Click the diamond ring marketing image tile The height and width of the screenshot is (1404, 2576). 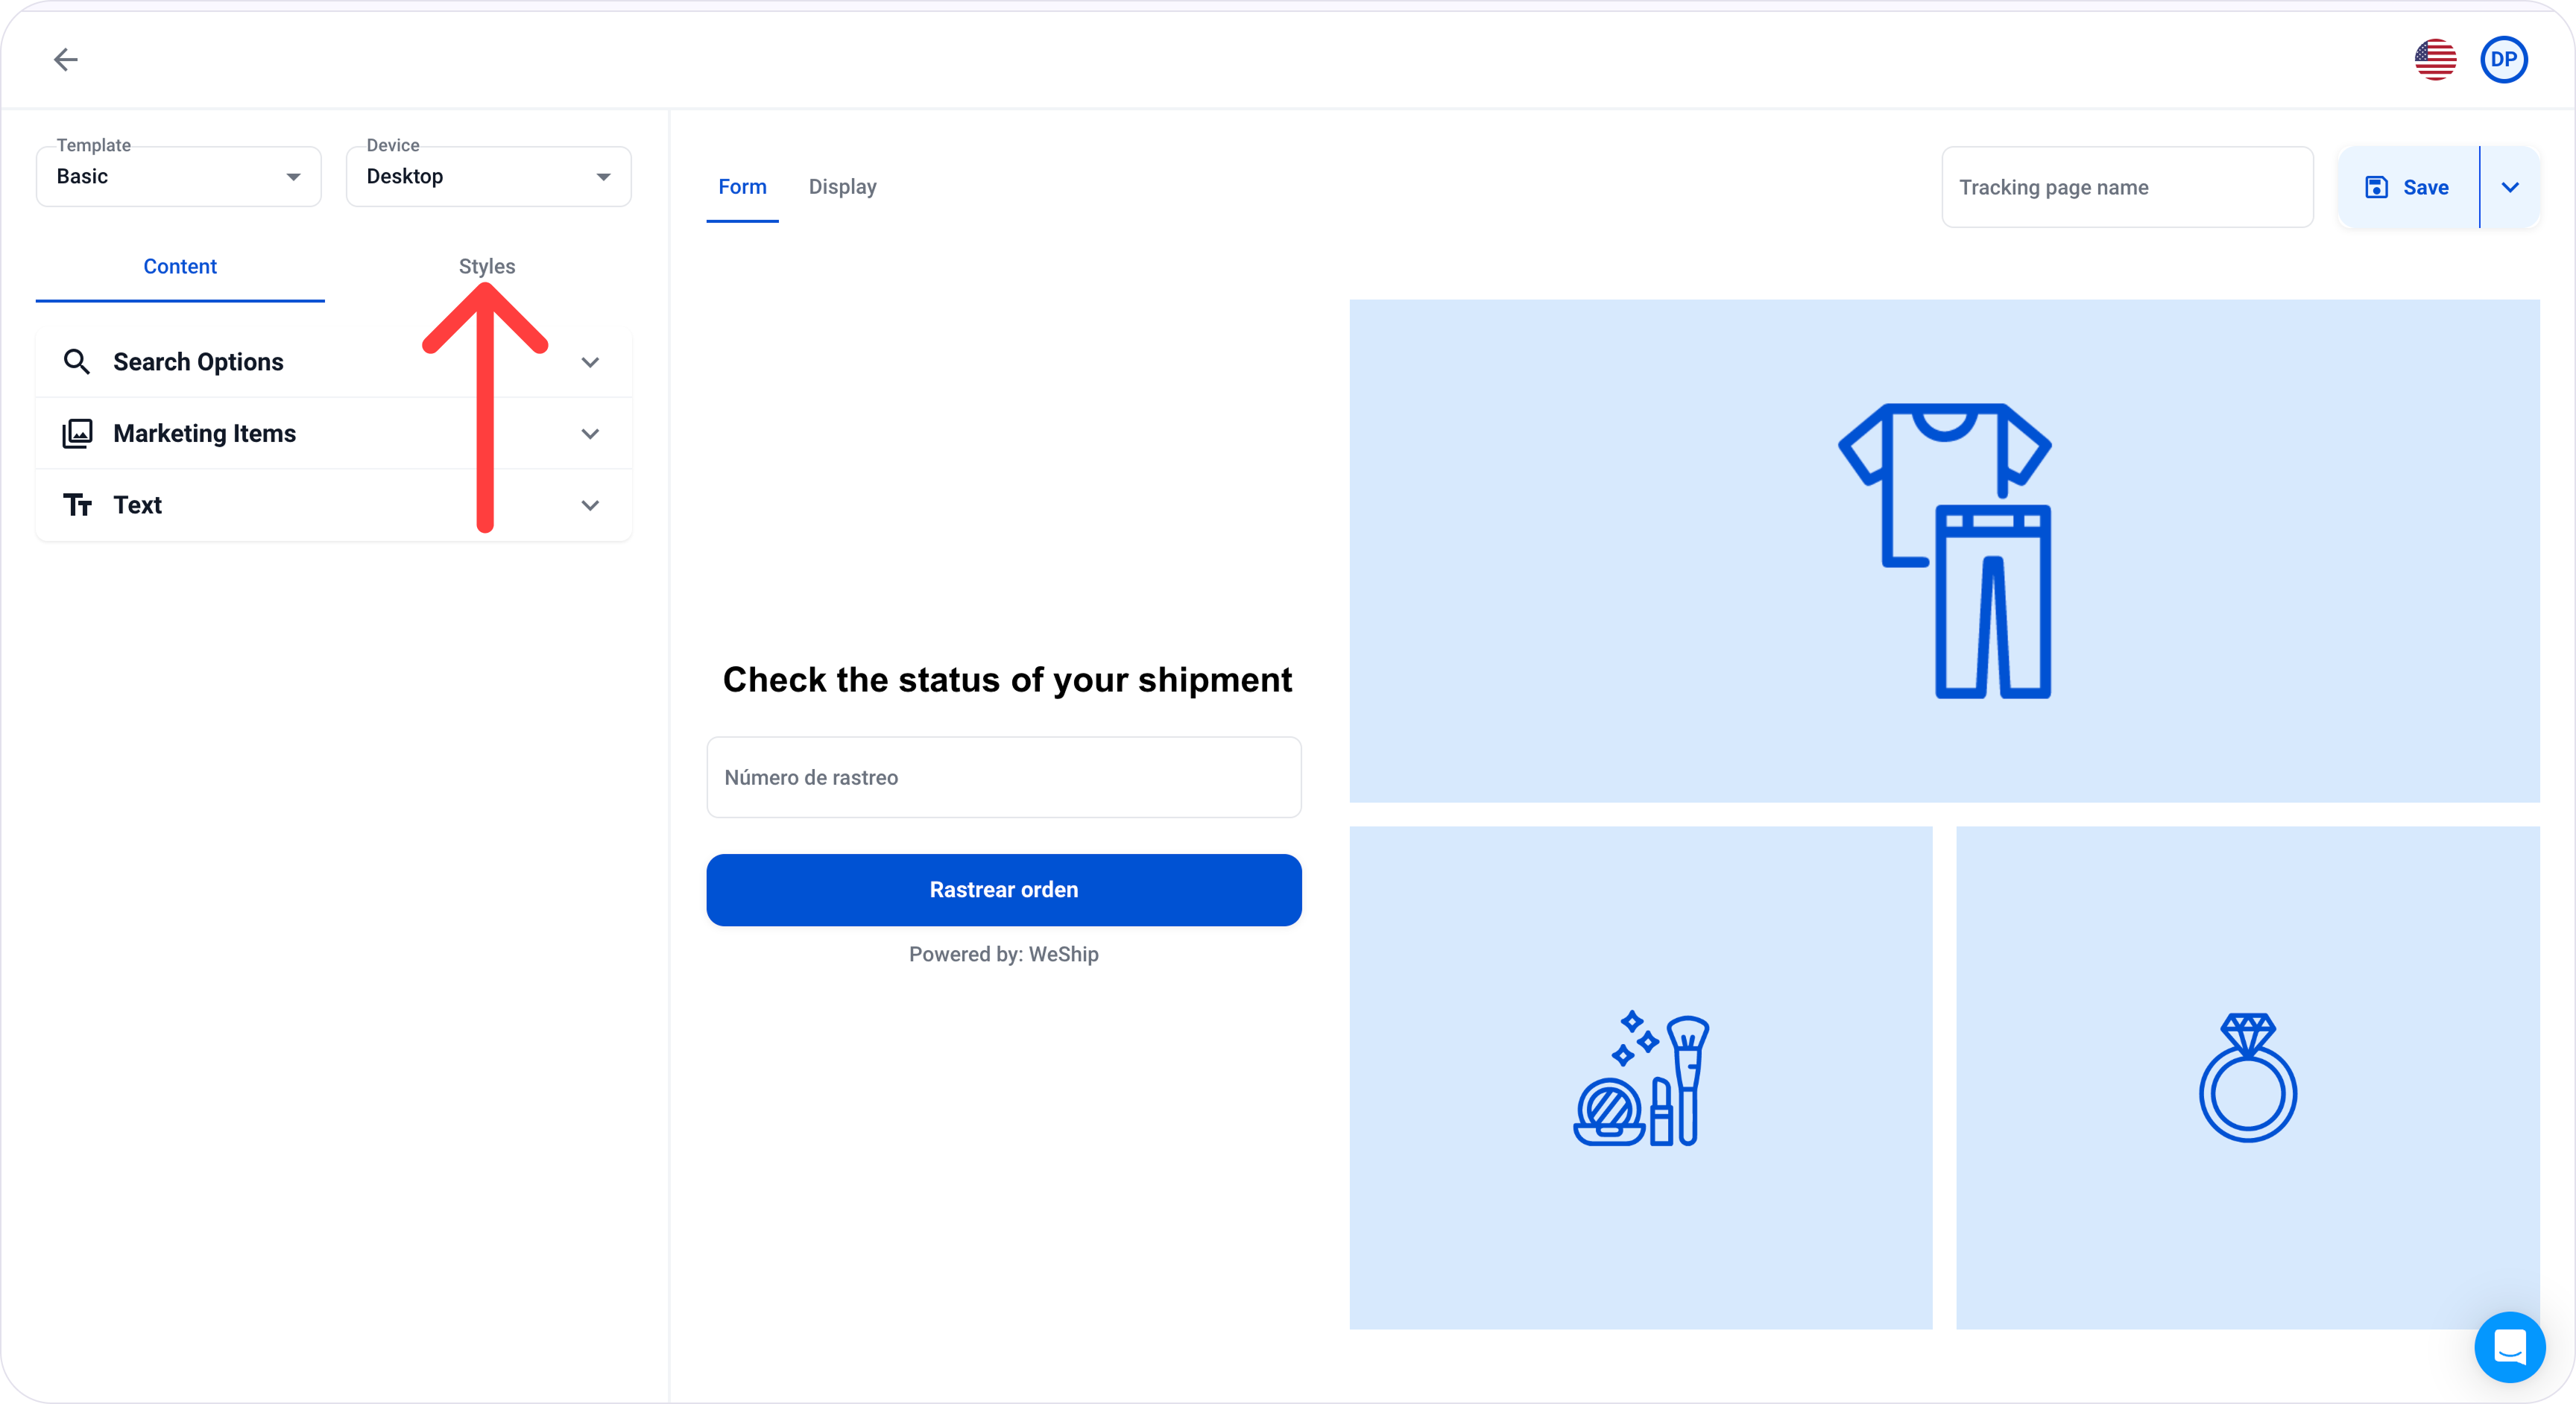[x=2248, y=1078]
